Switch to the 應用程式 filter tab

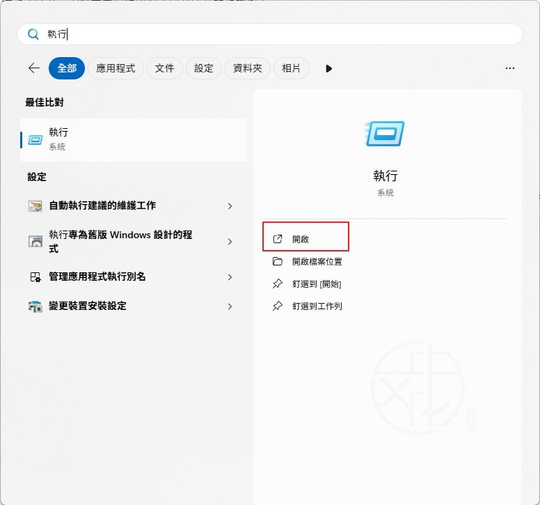(116, 68)
